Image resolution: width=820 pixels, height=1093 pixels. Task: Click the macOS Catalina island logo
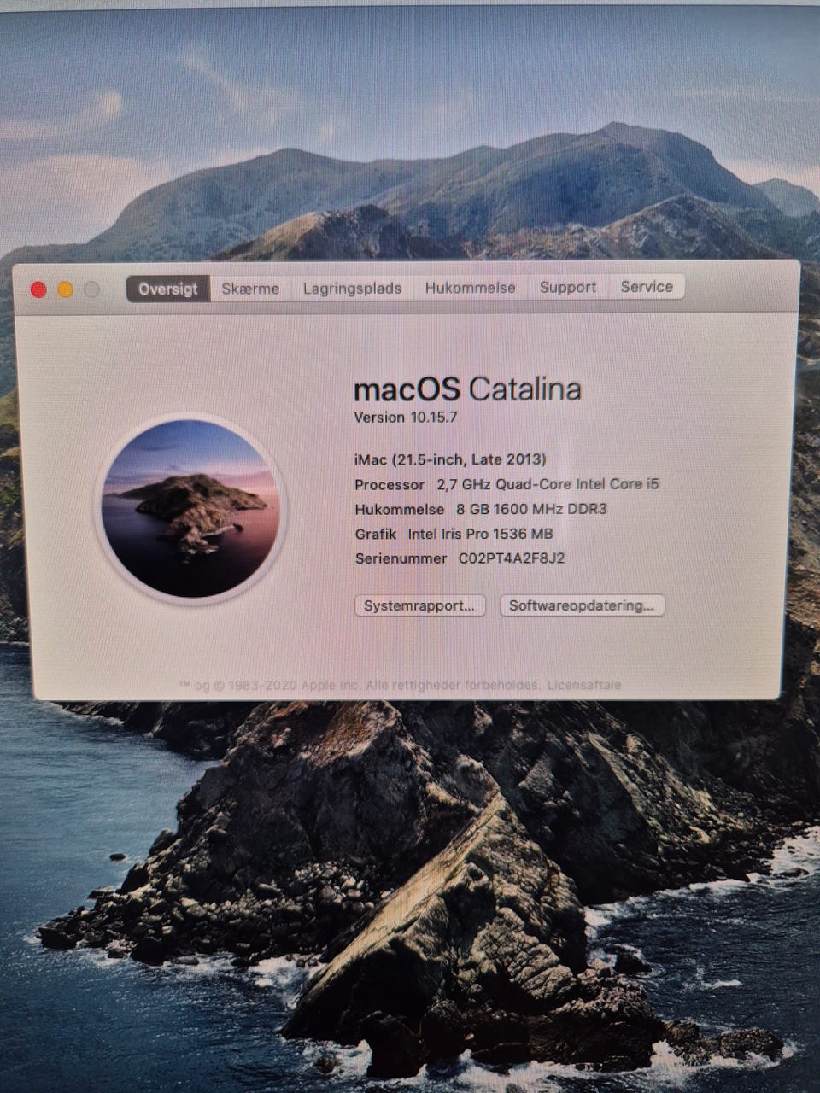click(191, 509)
